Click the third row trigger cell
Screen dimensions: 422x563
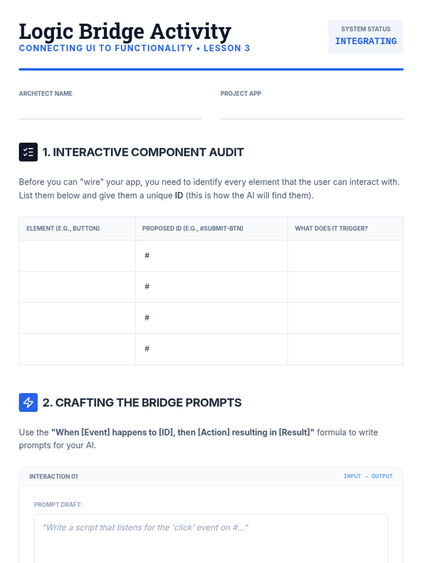pos(345,318)
